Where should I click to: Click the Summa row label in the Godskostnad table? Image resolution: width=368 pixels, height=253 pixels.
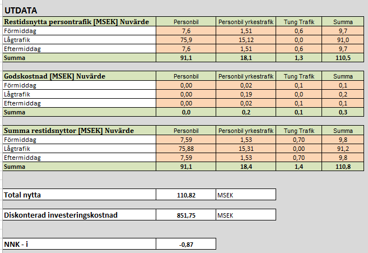pyautogui.click(x=80, y=112)
